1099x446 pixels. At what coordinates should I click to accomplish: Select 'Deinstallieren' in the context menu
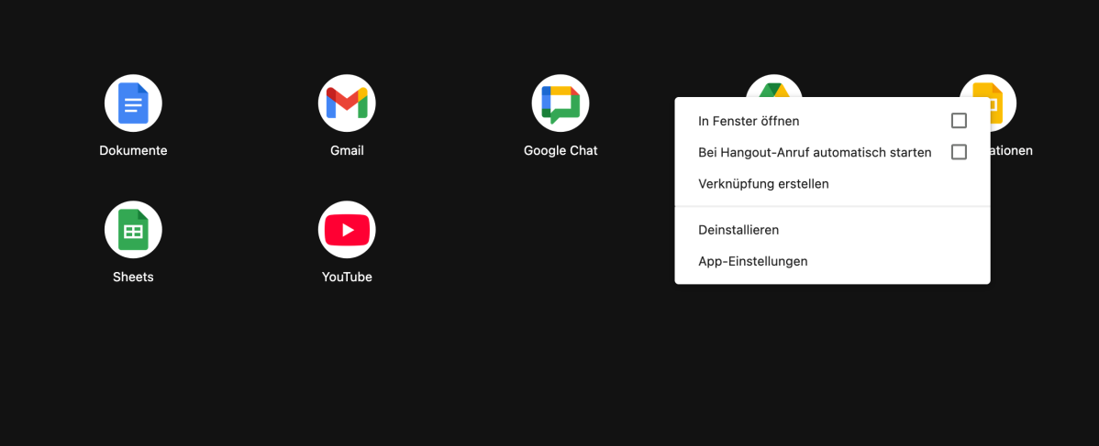tap(833, 230)
